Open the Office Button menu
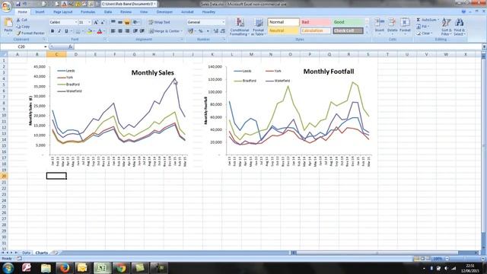The height and width of the screenshot is (274, 487). coord(6,7)
